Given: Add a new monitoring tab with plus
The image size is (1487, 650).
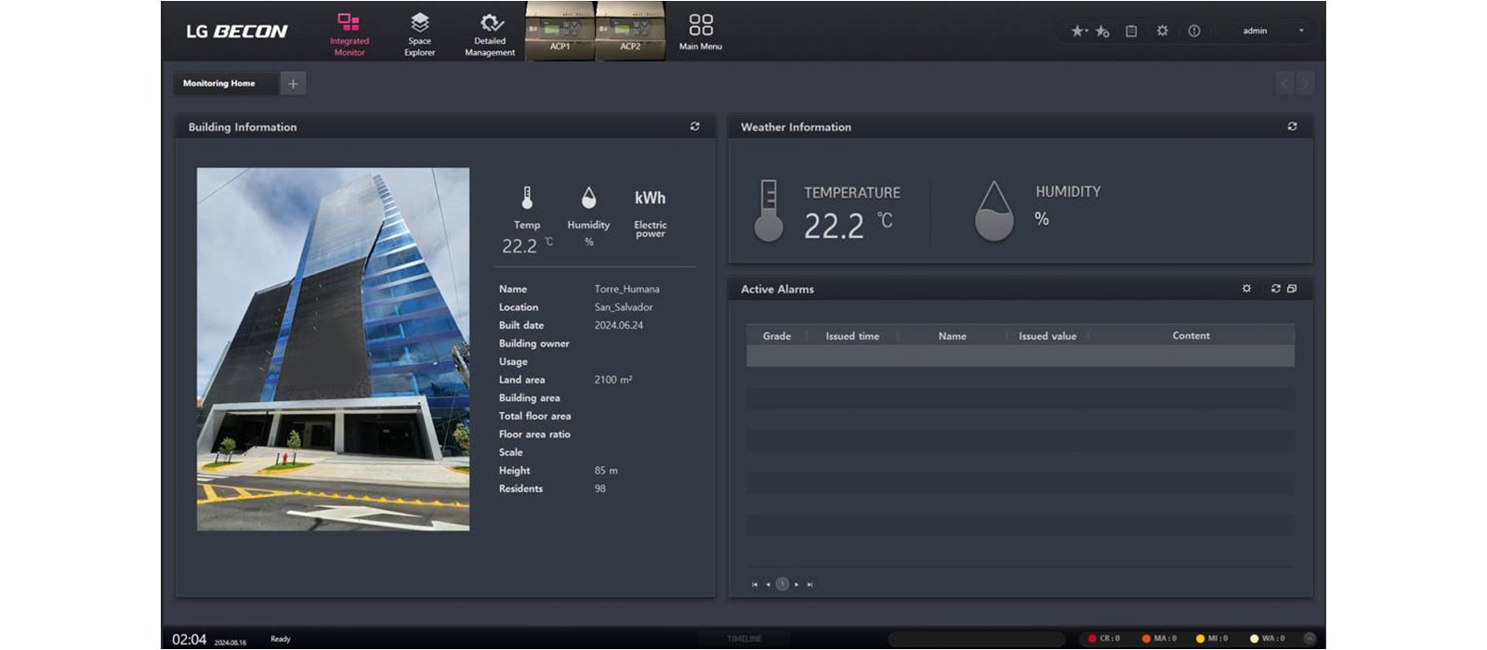Looking at the screenshot, I should pos(293,84).
